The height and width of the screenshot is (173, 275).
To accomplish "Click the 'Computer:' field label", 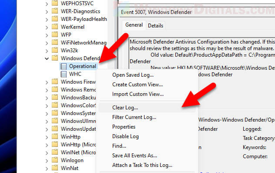I will coord(255,156).
